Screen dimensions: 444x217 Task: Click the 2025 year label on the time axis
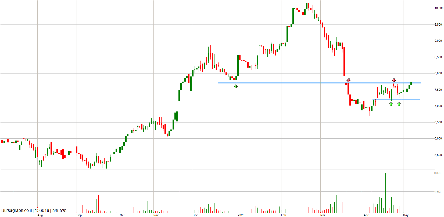point(241,215)
